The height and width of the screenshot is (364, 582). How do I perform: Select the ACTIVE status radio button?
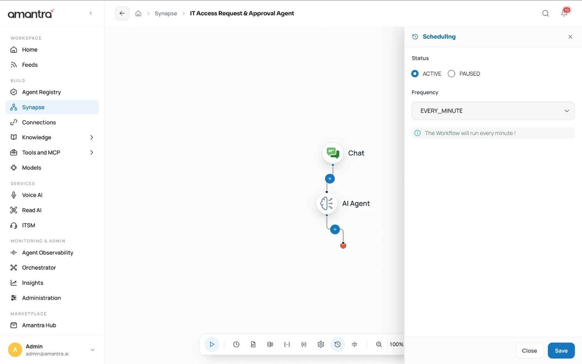[x=415, y=74]
